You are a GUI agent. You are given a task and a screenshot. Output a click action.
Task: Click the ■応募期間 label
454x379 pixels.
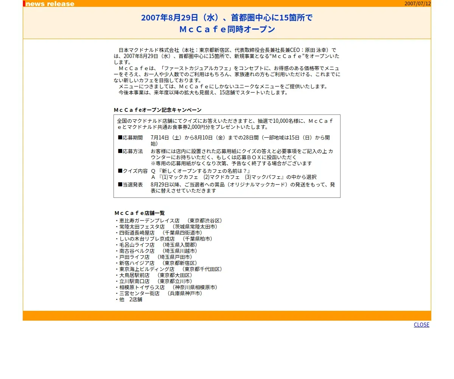point(131,138)
